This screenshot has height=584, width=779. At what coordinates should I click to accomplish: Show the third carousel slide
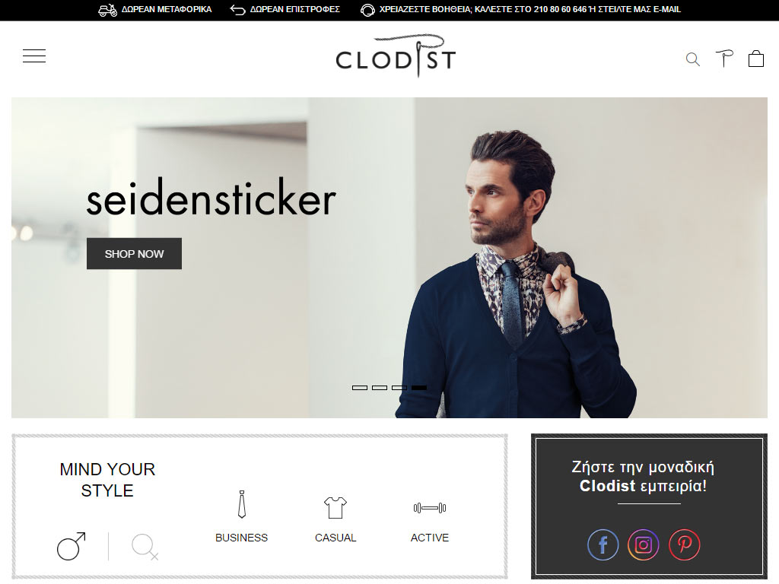[399, 388]
